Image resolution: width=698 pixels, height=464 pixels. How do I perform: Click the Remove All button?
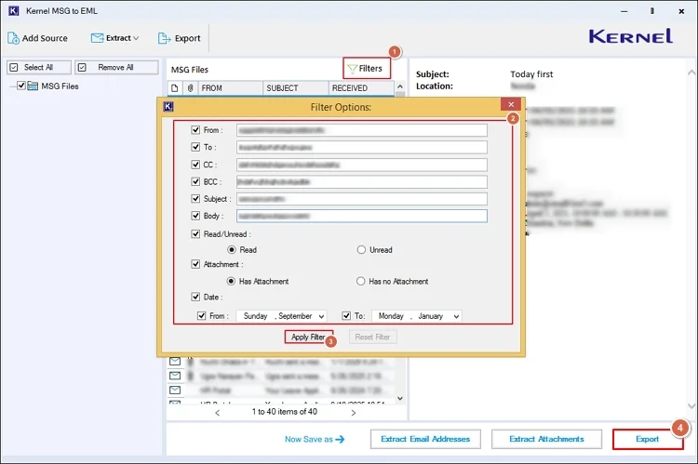tap(116, 67)
